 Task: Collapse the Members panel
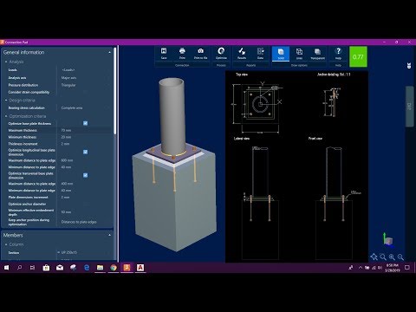tap(109, 235)
